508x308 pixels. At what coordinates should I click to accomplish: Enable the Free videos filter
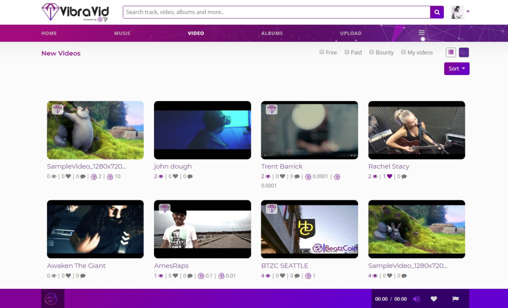(322, 52)
